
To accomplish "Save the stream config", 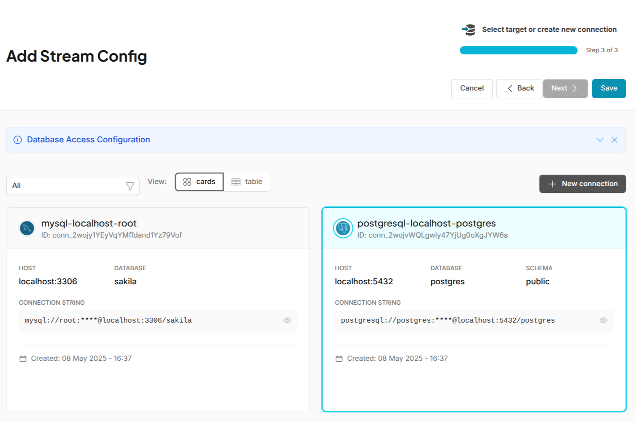I will 608,88.
